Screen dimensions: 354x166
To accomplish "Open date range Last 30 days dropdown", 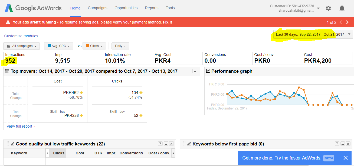I will click(313, 34).
